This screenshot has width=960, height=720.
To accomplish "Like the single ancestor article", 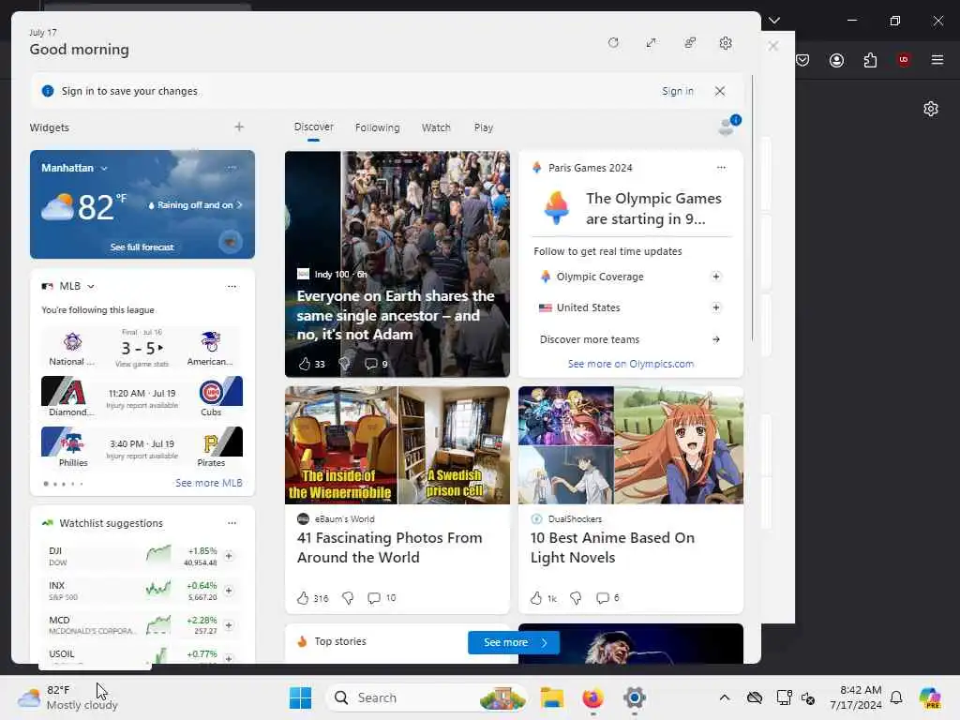I will pyautogui.click(x=305, y=365).
